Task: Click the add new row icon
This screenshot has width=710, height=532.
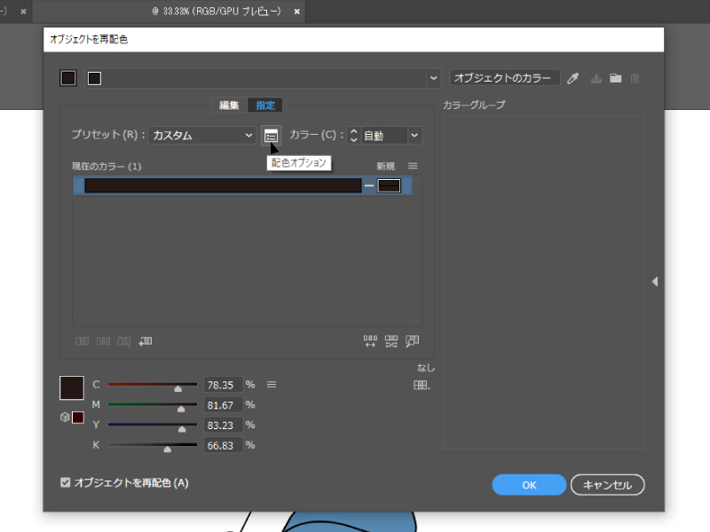Action: [146, 340]
